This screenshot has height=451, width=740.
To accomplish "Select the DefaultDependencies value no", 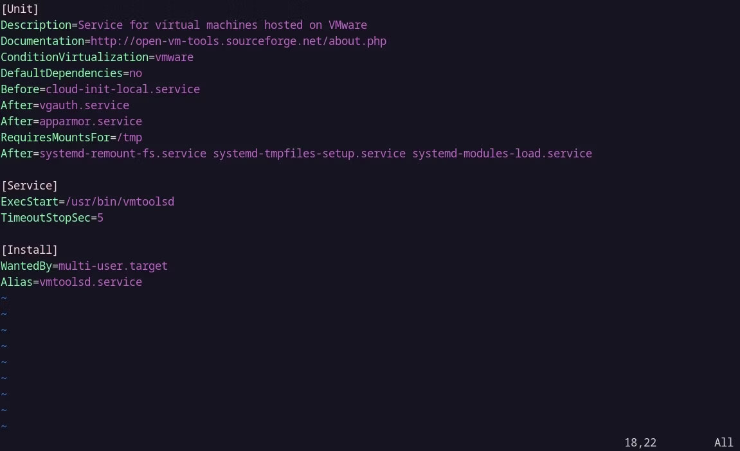I will point(135,73).
